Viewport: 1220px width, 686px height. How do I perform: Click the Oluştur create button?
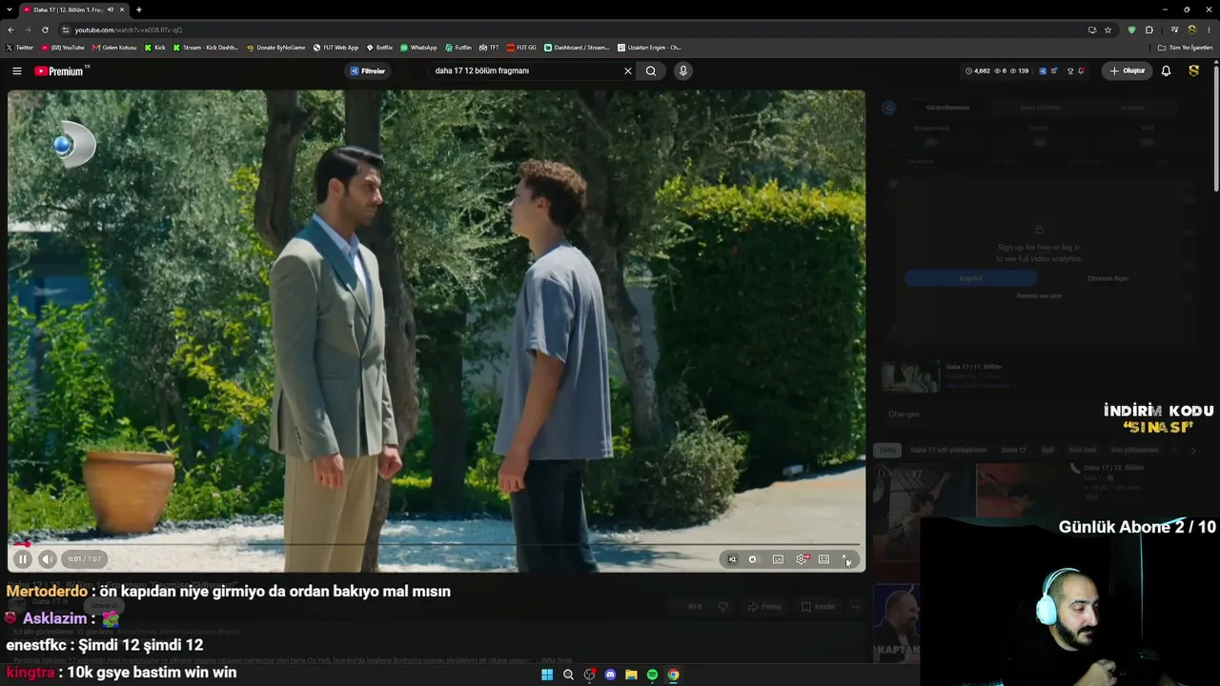pos(1126,71)
